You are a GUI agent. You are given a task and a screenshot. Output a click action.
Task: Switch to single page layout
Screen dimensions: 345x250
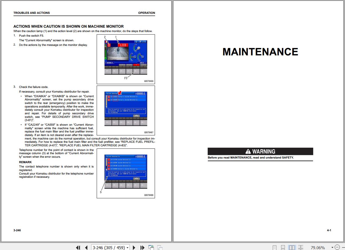pos(275,247)
